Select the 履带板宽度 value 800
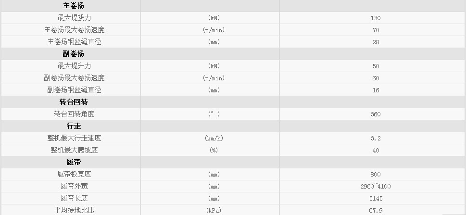Viewport: 466px width, 215px height. [376, 174]
